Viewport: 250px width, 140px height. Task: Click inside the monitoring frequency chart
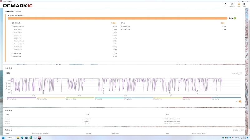[x=125, y=85]
